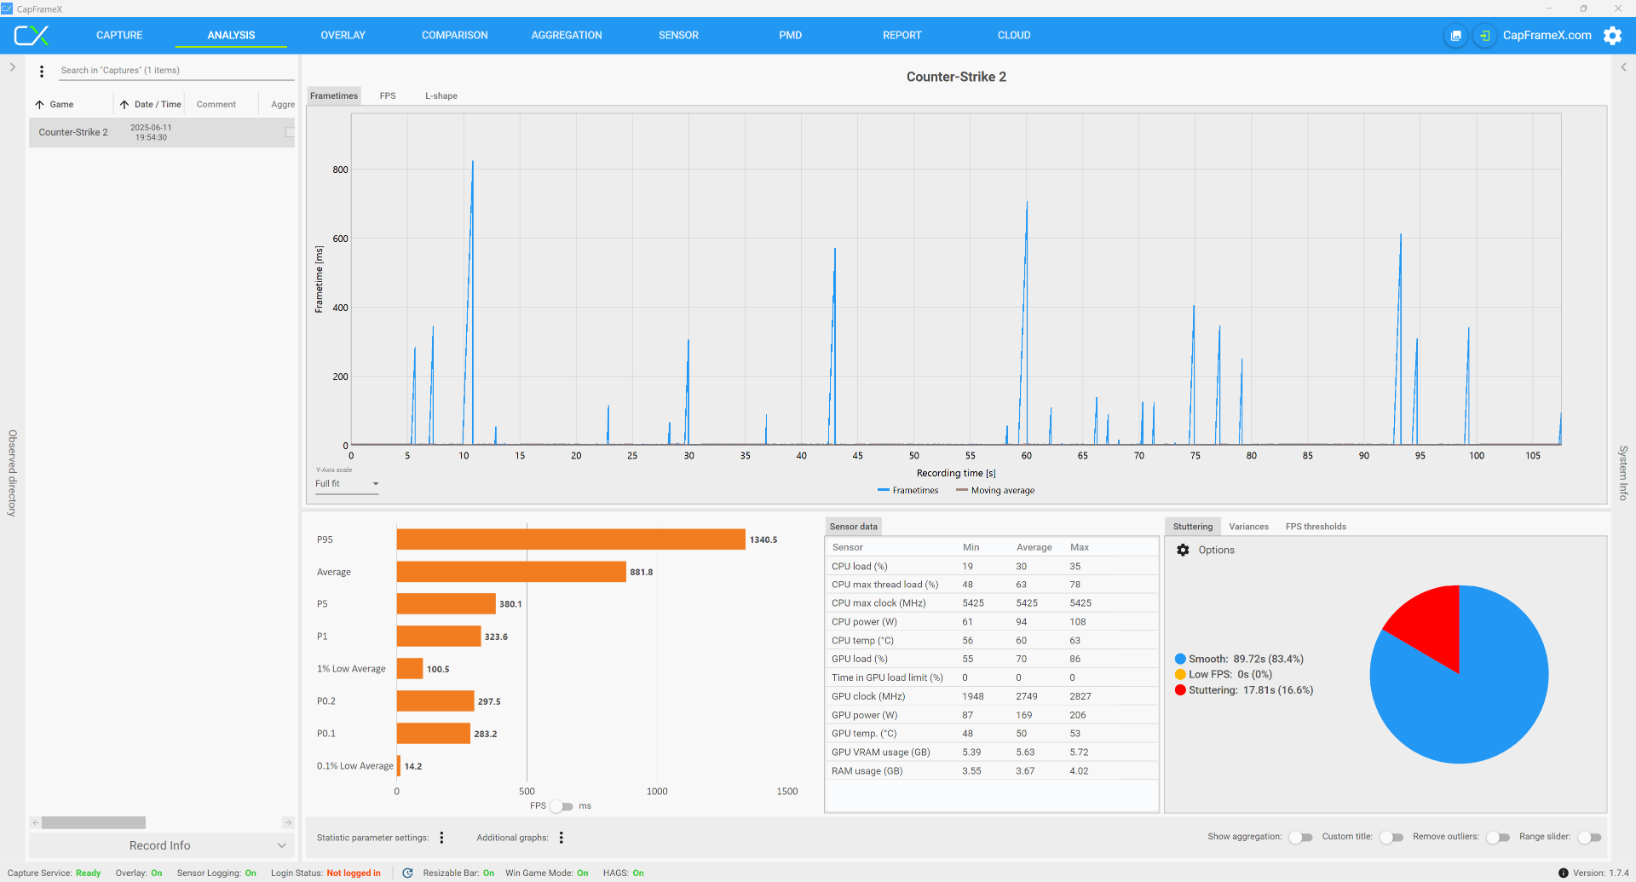Viewport: 1636px width, 882px height.
Task: Click the login icon beside CapFrameX.com
Action: (x=1484, y=36)
